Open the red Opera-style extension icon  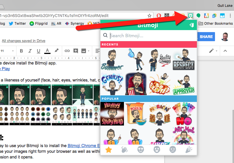click(x=159, y=15)
